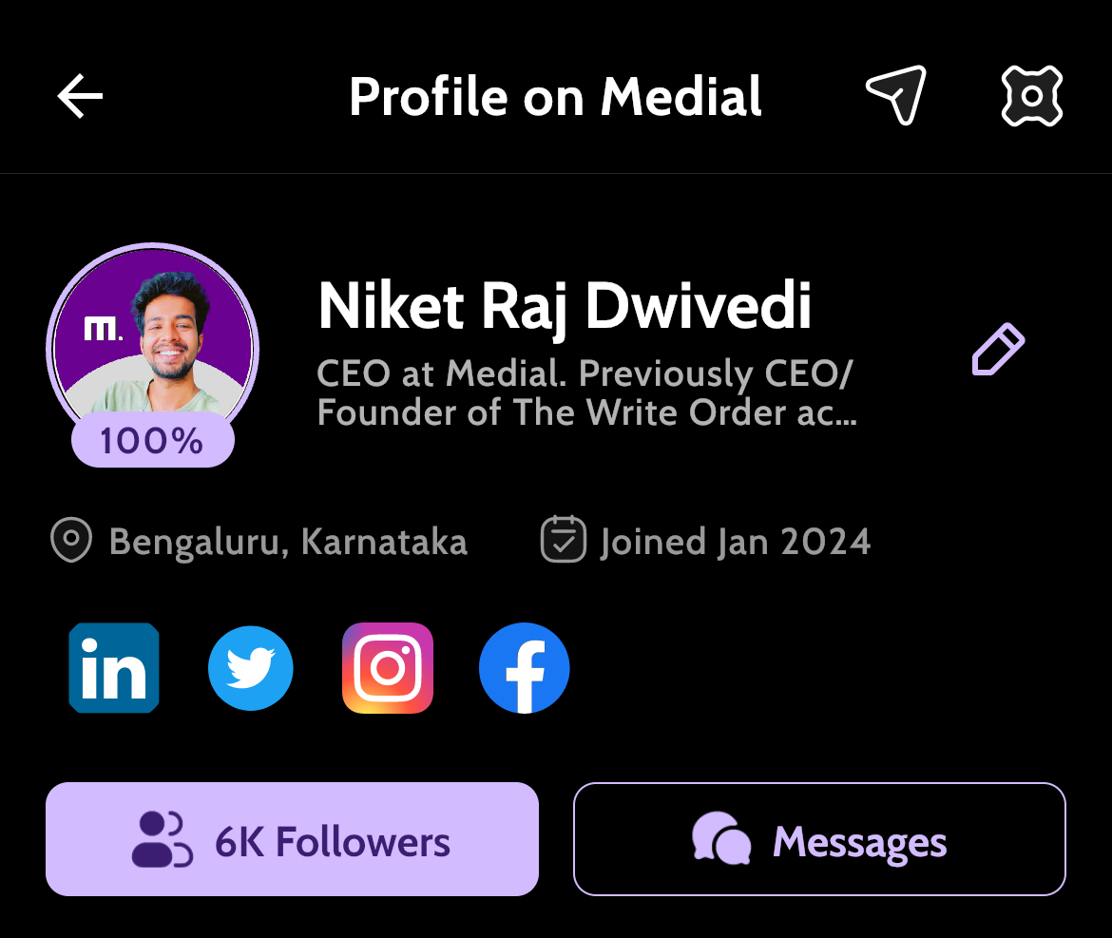The image size is (1112, 938).
Task: Select the name Niket Raj Dwivedi
Action: coord(565,306)
